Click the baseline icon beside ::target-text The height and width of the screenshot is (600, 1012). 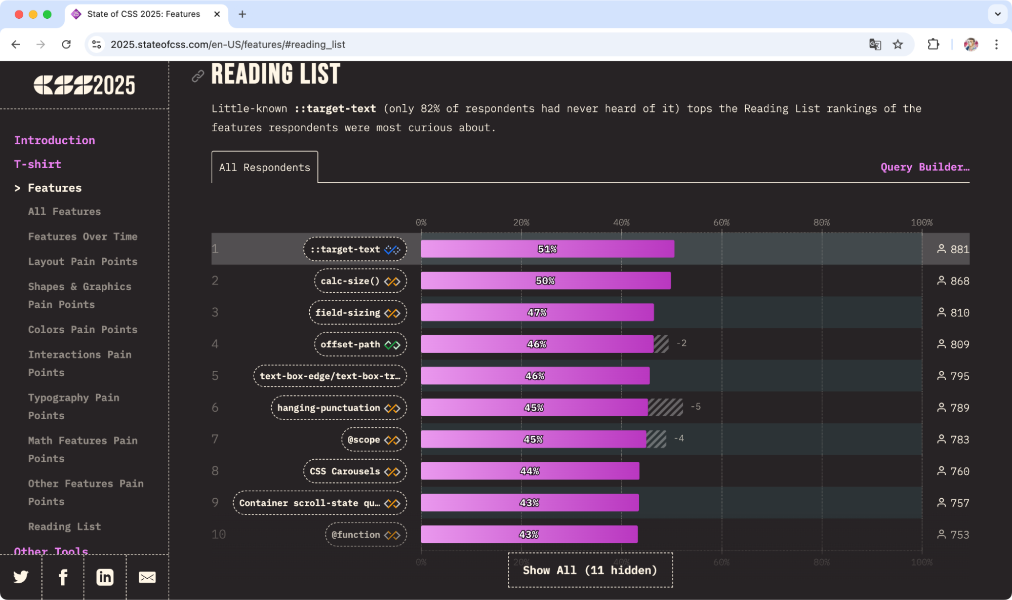pyautogui.click(x=392, y=250)
